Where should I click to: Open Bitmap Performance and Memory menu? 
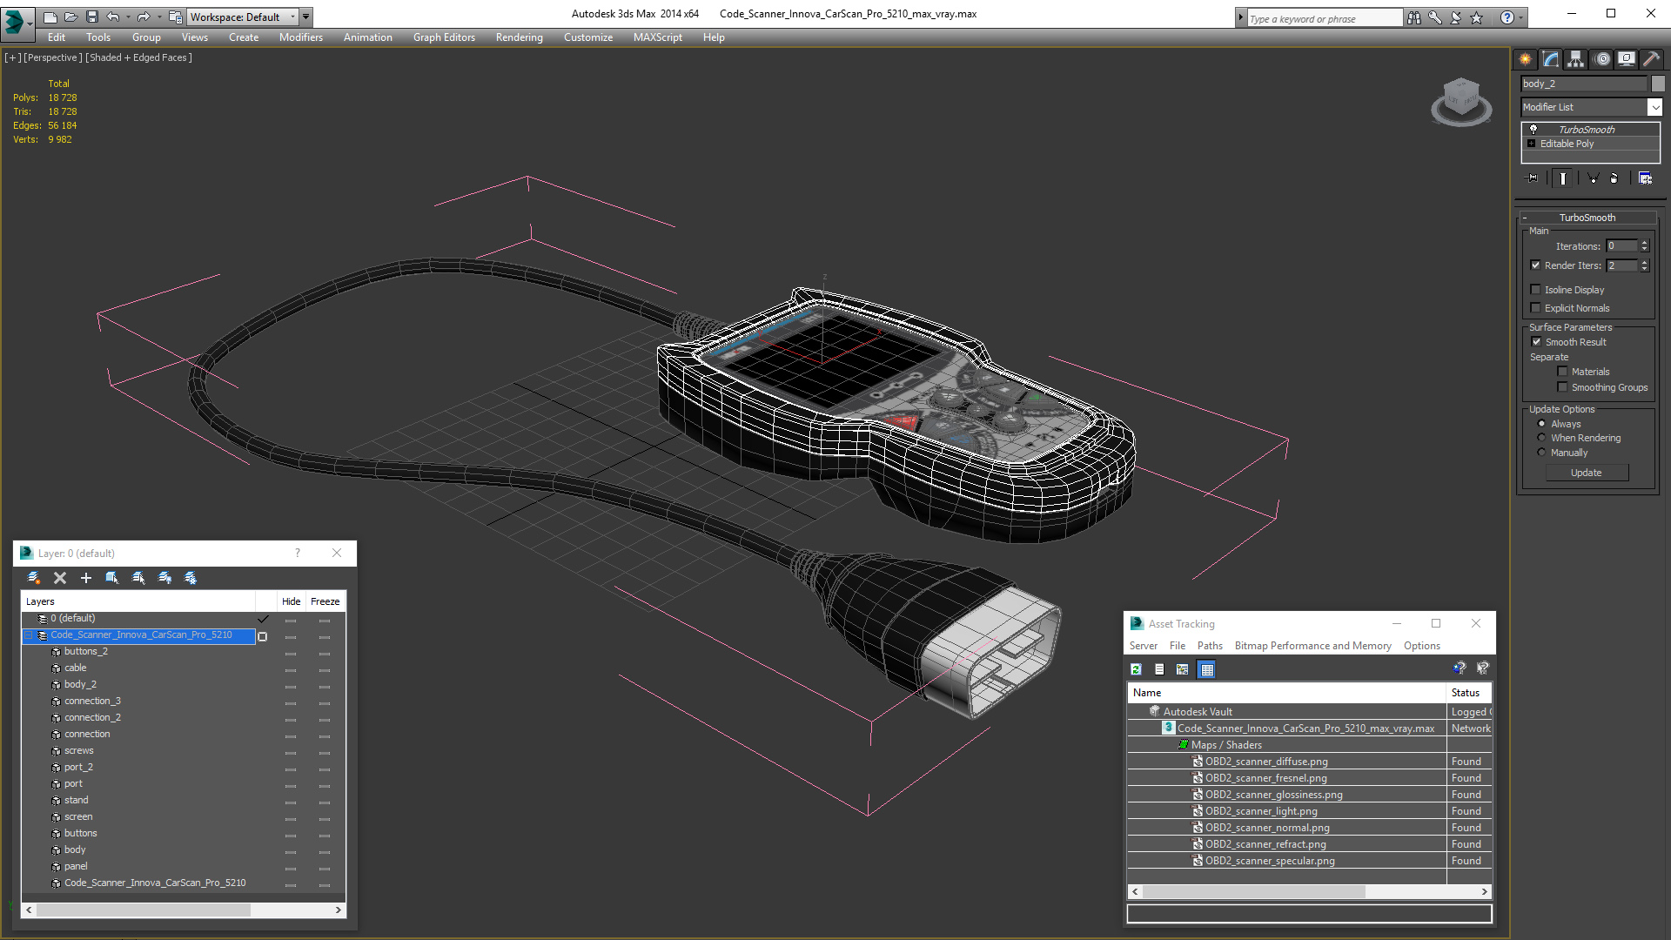click(1312, 646)
